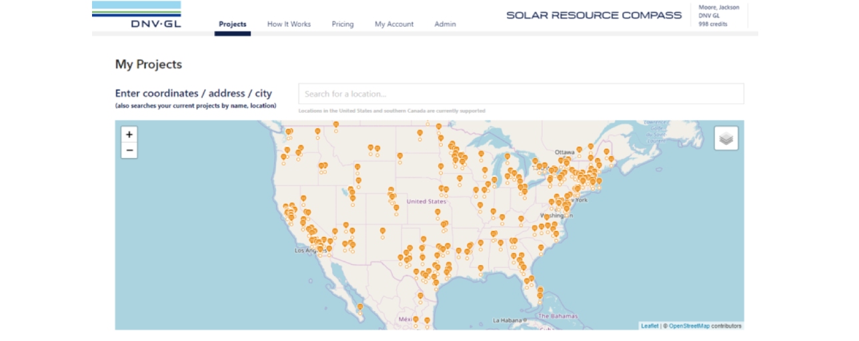Image resolution: width=859 pixels, height=341 pixels.
Task: Click the La Habana map label
Action: pos(506,320)
